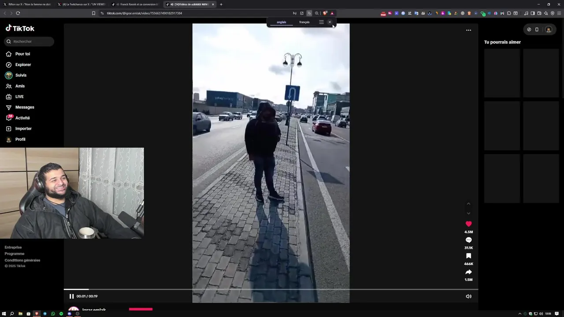Click the Brave Rewards triangle icon
This screenshot has height=317, width=564.
[x=332, y=13]
